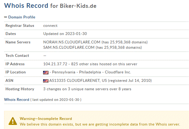Click the IP address 104.21.37.72
The width and height of the screenshot is (189, 129).
click(55, 64)
